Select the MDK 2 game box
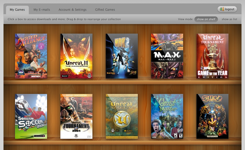Image resolution: width=245 pixels, height=150 pixels. point(122,56)
